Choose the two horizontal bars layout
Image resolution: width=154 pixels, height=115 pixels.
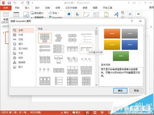[x=45, y=49]
